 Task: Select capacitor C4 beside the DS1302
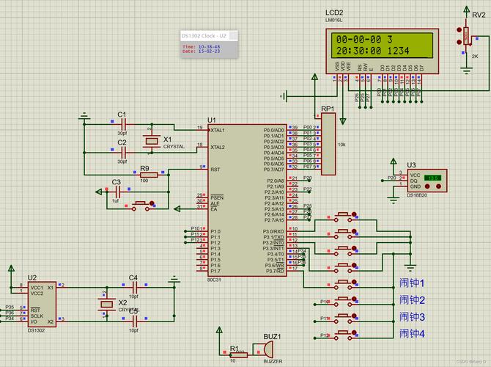133,286
